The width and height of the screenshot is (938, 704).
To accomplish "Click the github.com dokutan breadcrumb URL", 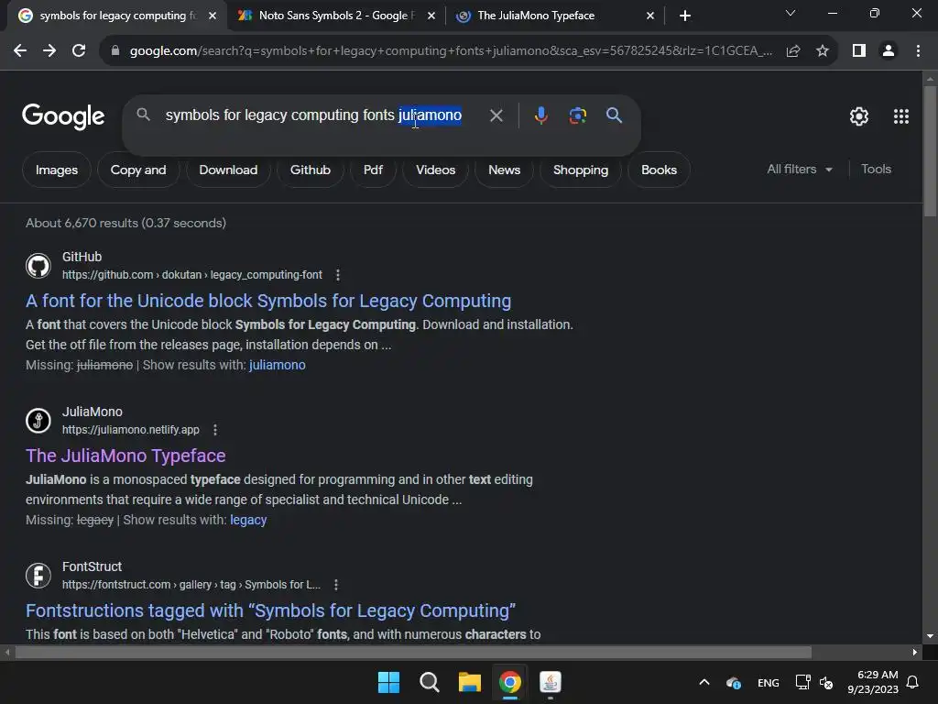I will [192, 275].
